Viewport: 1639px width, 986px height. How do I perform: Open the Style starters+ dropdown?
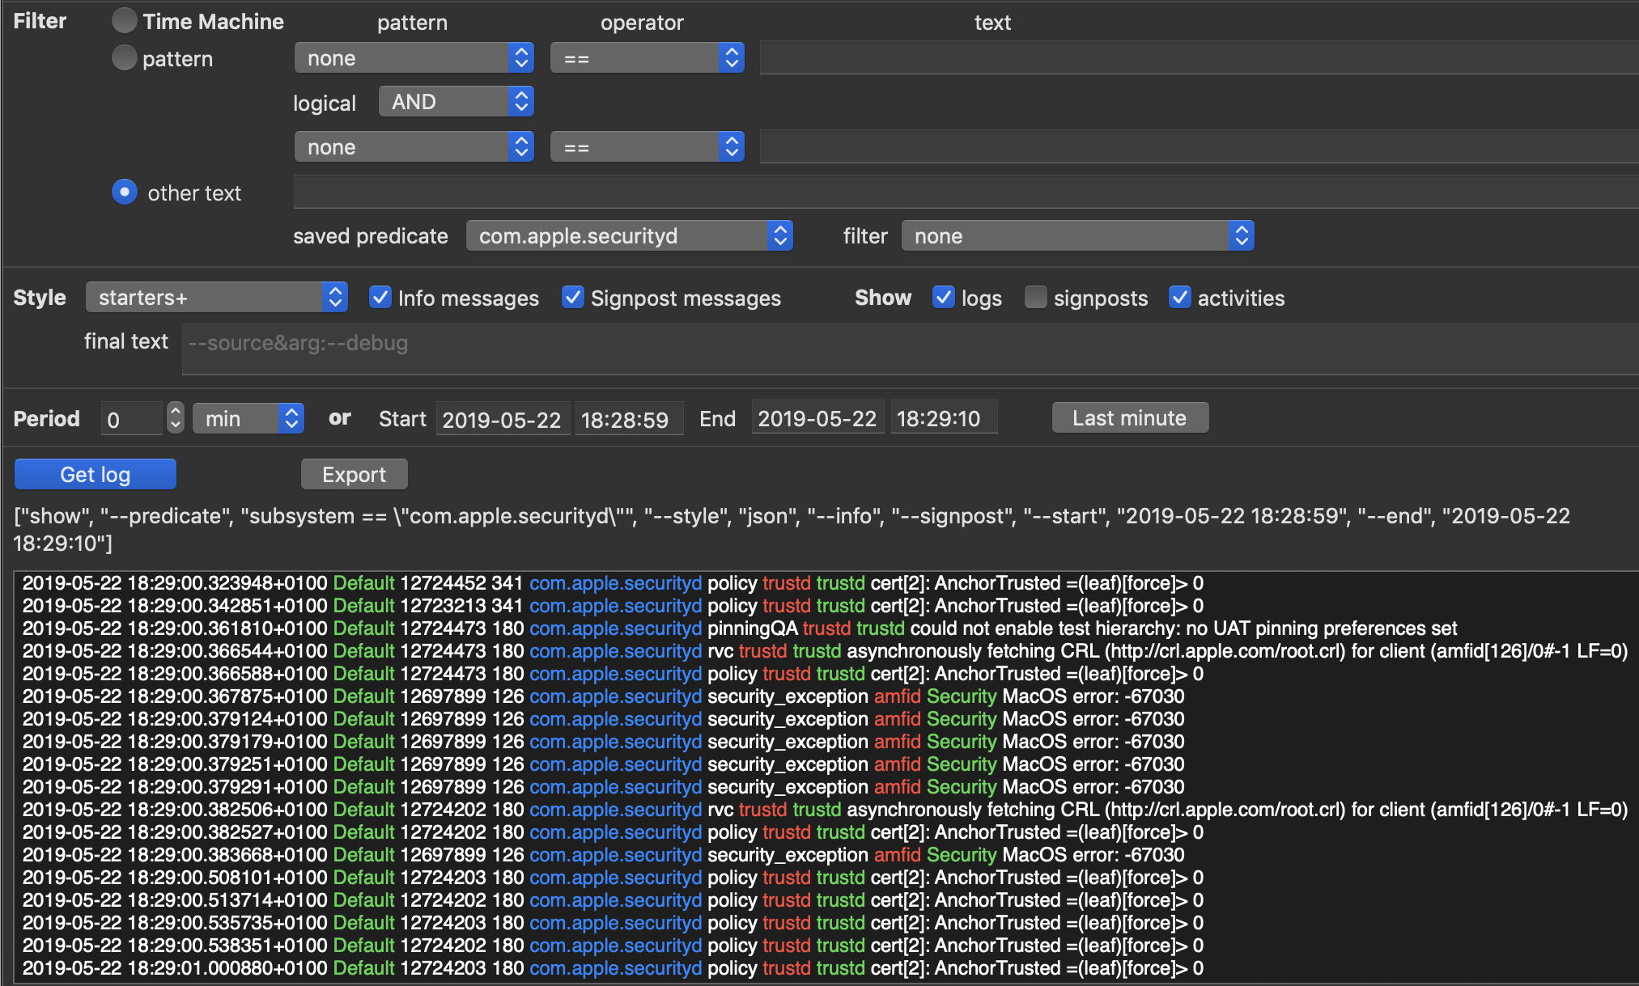216,298
